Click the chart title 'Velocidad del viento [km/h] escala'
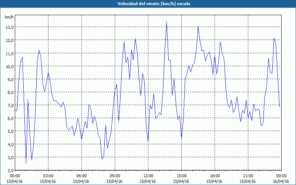The width and height of the screenshot is (296, 185). pyautogui.click(x=154, y=4)
